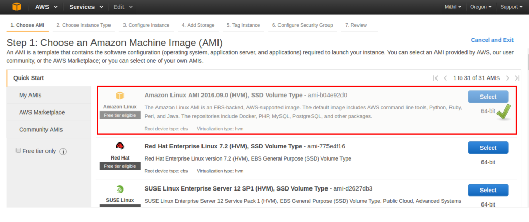Switch to Choose Instance Type tab
The width and height of the screenshot is (529, 222).
(x=83, y=25)
